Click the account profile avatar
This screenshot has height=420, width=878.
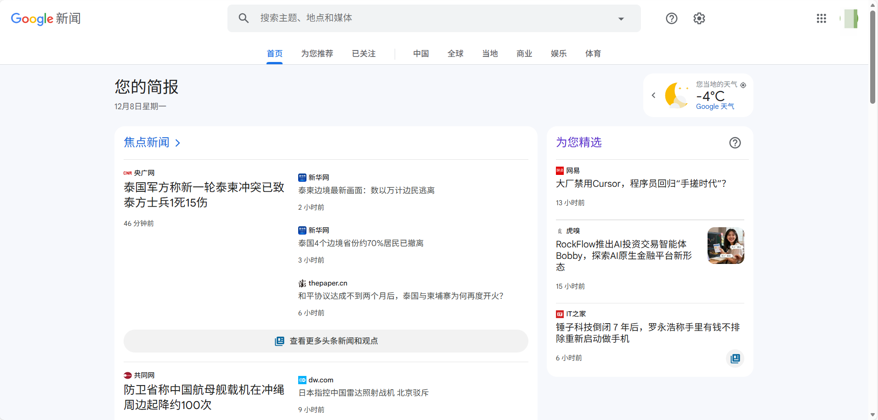coord(850,19)
